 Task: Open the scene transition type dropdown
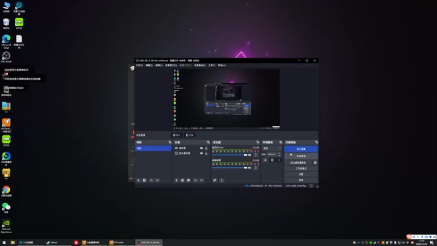point(271,148)
